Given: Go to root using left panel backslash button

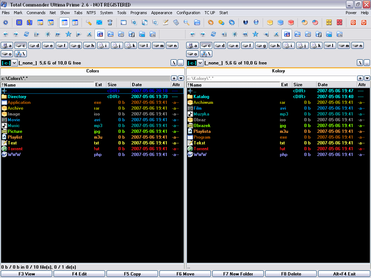Looking at the screenshot, I should 174,63.
